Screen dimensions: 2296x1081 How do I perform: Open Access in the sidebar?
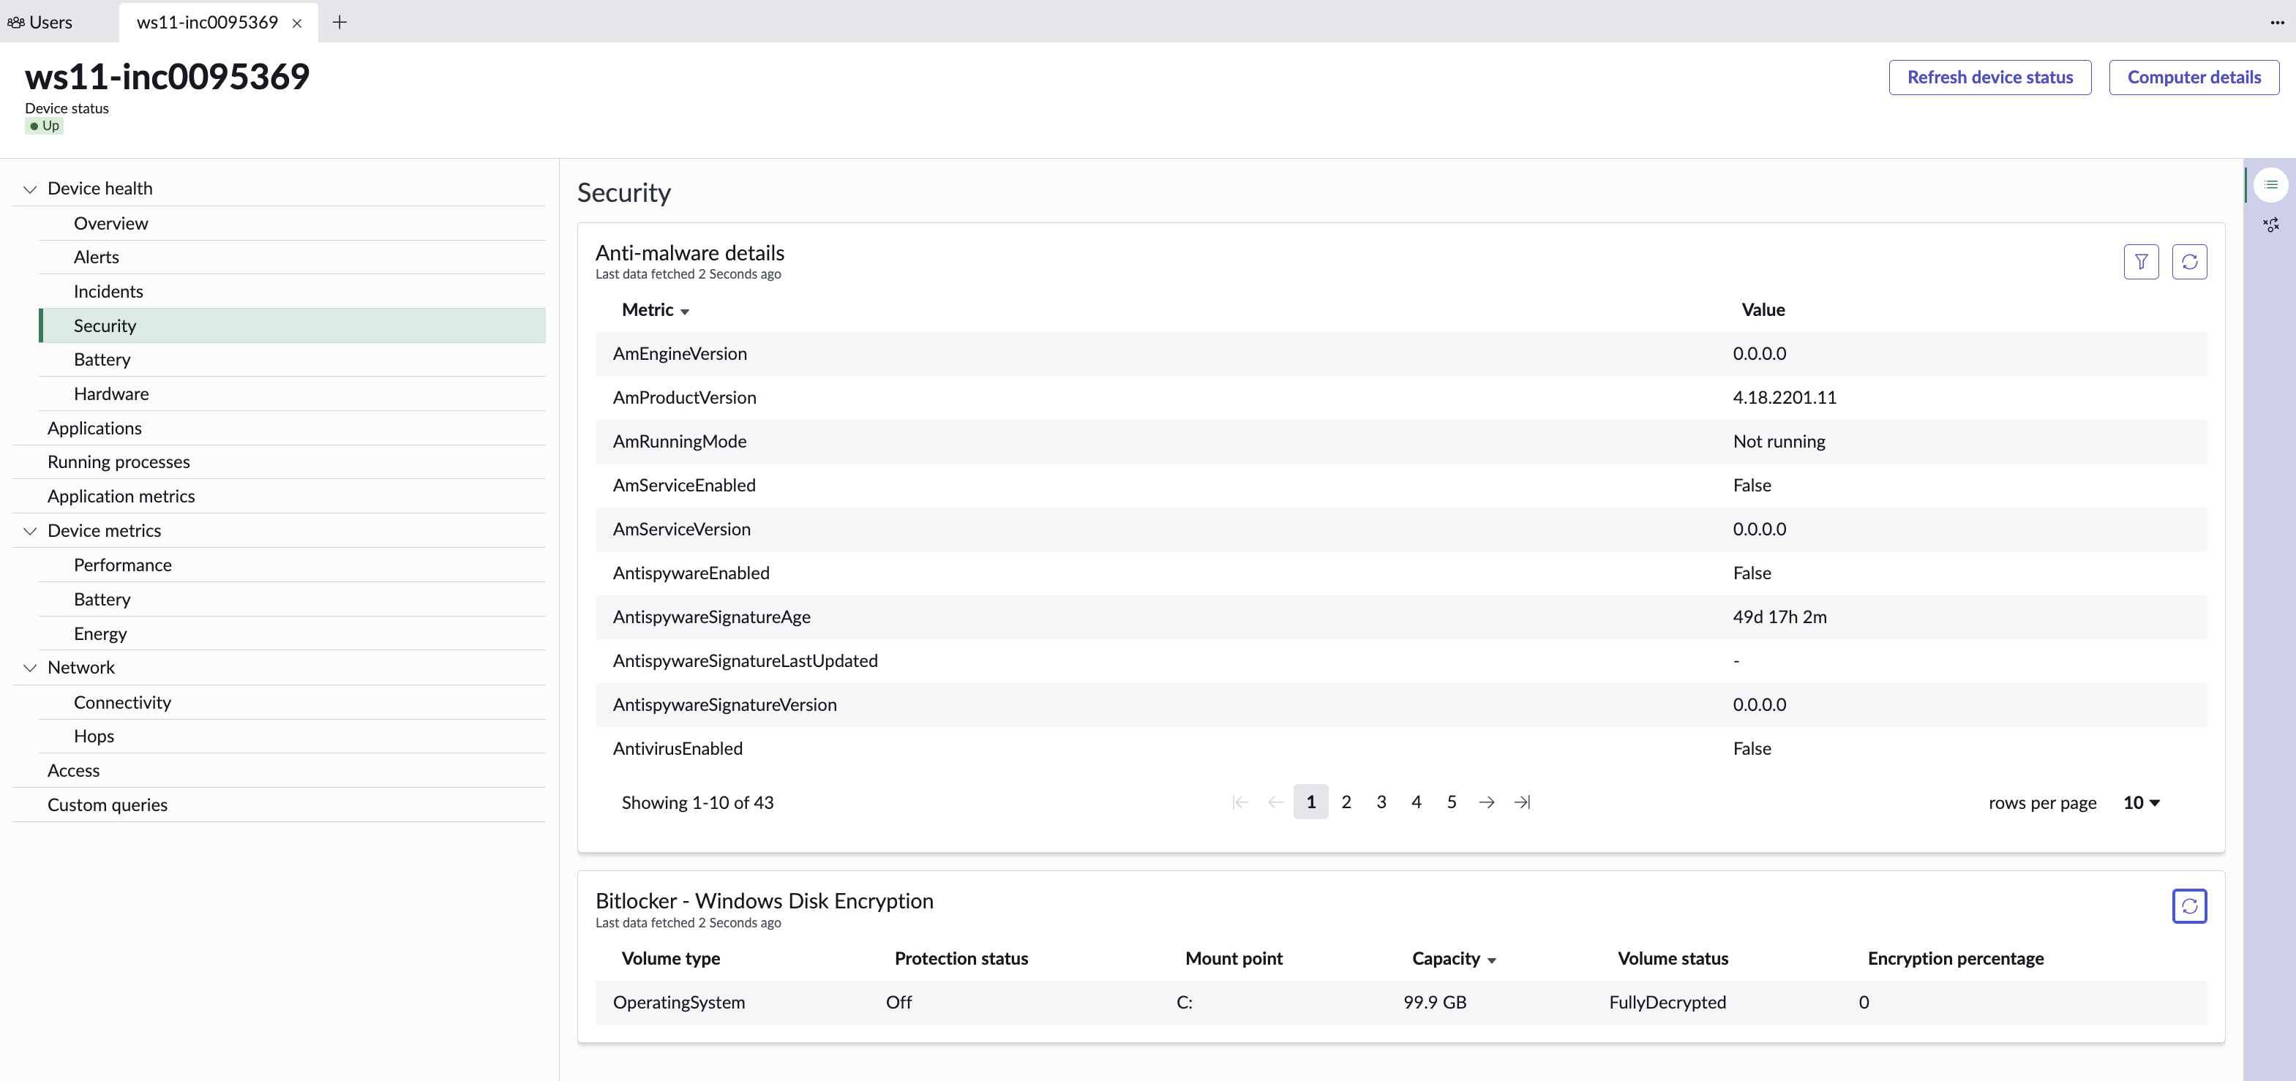pos(279,771)
